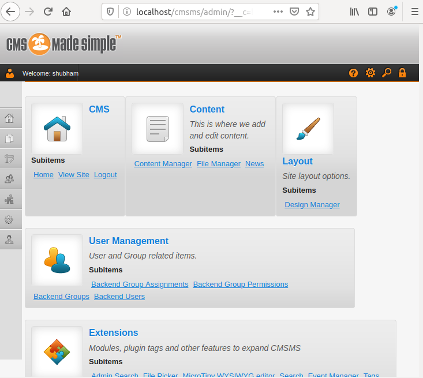The height and width of the screenshot is (378, 423).
Task: Open Backend Users link
Action: coord(119,296)
